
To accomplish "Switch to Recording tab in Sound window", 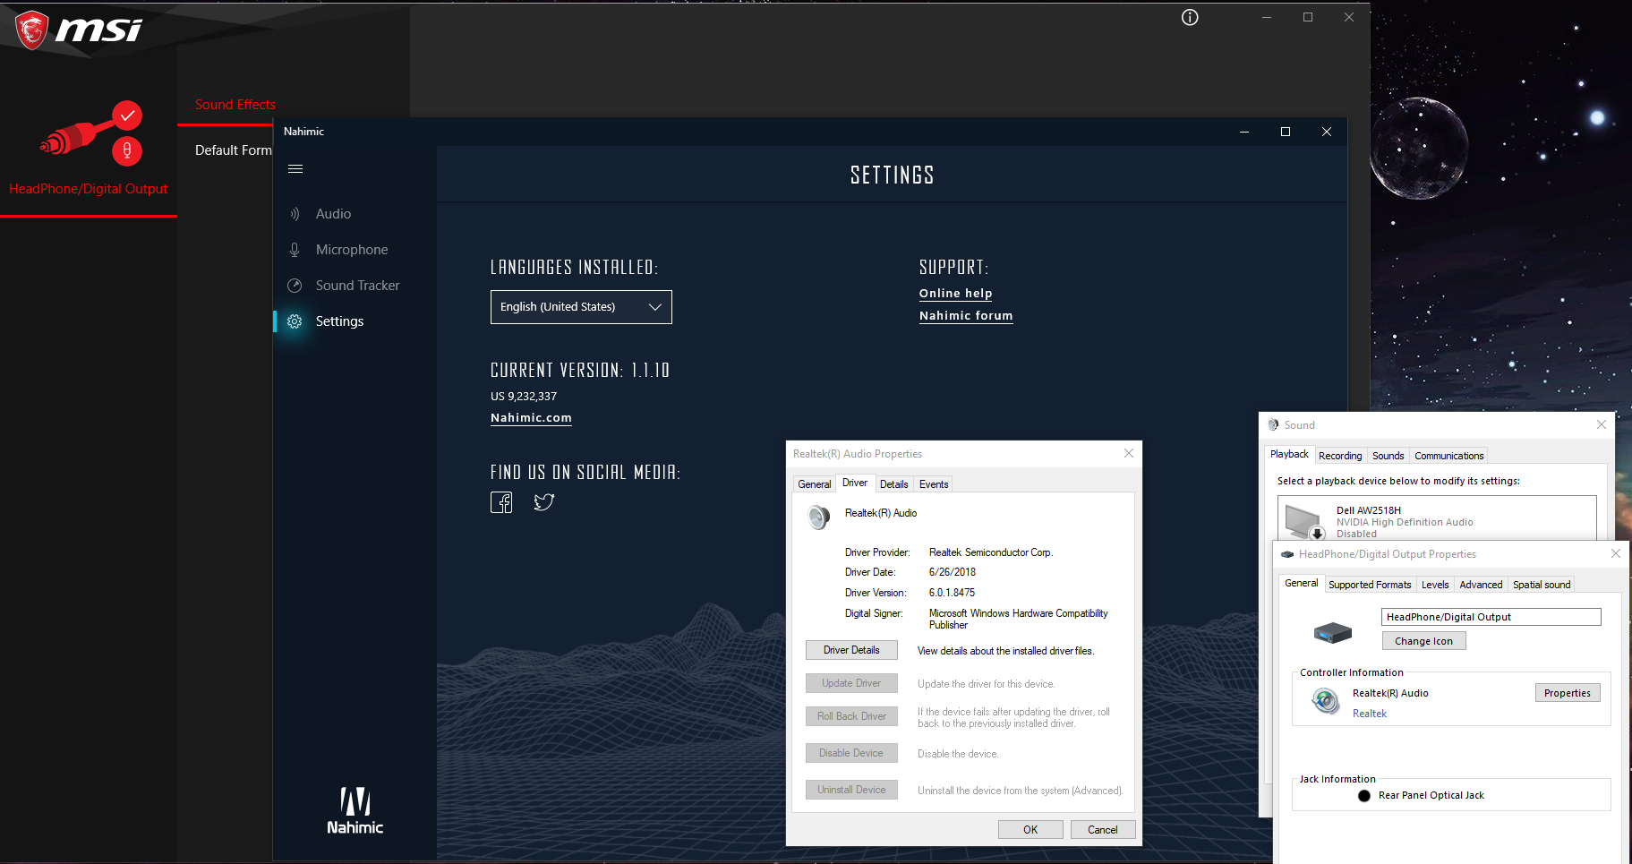I will coord(1340,456).
